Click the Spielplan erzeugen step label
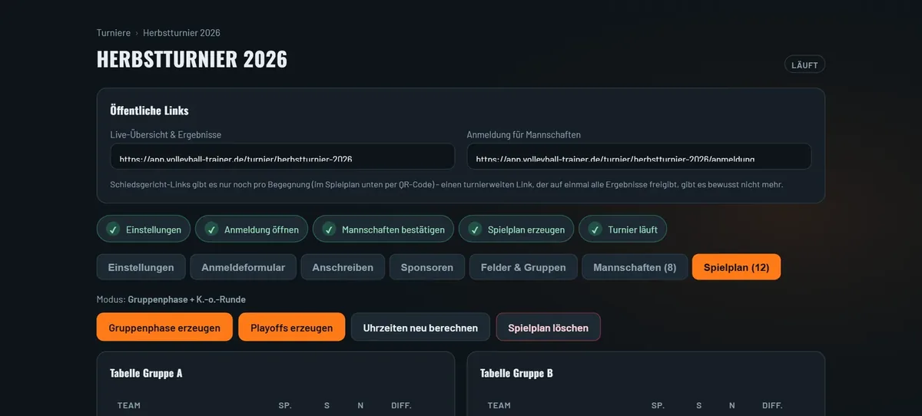The width and height of the screenshot is (922, 416). [x=526, y=229]
